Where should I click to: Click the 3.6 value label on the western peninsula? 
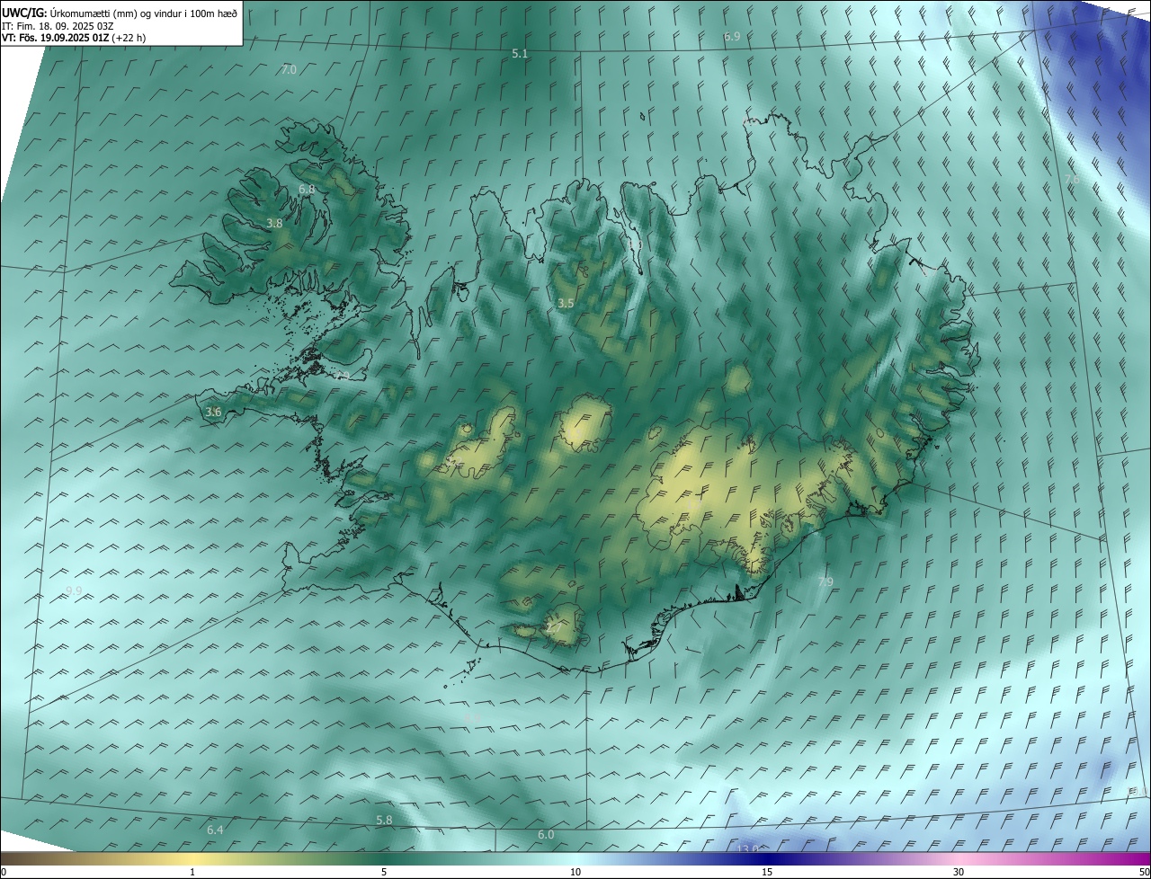(213, 413)
